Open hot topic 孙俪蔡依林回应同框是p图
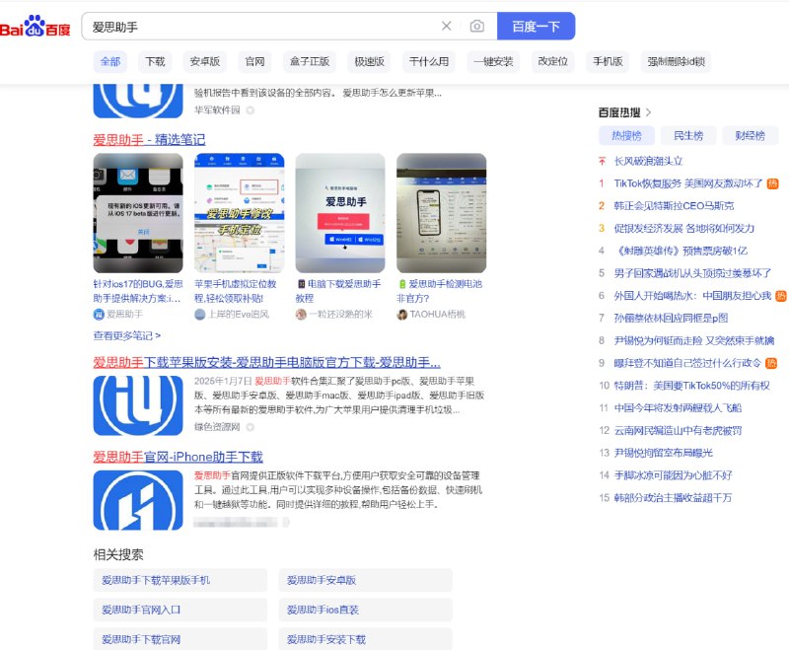The image size is (789, 650). (671, 318)
